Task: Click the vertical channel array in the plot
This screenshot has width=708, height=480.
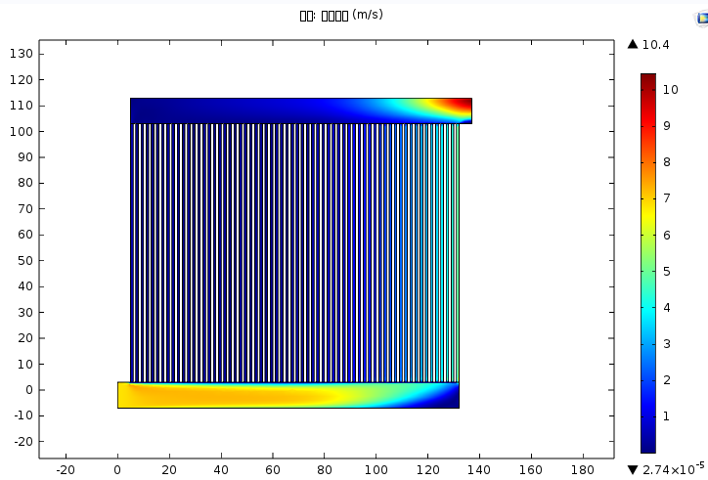Action: coord(294,253)
